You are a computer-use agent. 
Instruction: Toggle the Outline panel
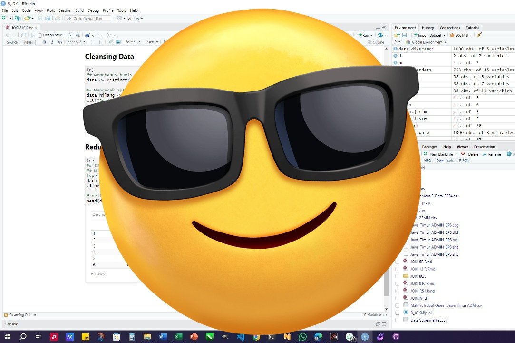coord(376,42)
